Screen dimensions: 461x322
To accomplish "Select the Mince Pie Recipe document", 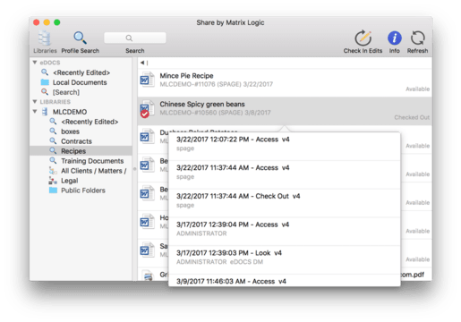I will 285,82.
